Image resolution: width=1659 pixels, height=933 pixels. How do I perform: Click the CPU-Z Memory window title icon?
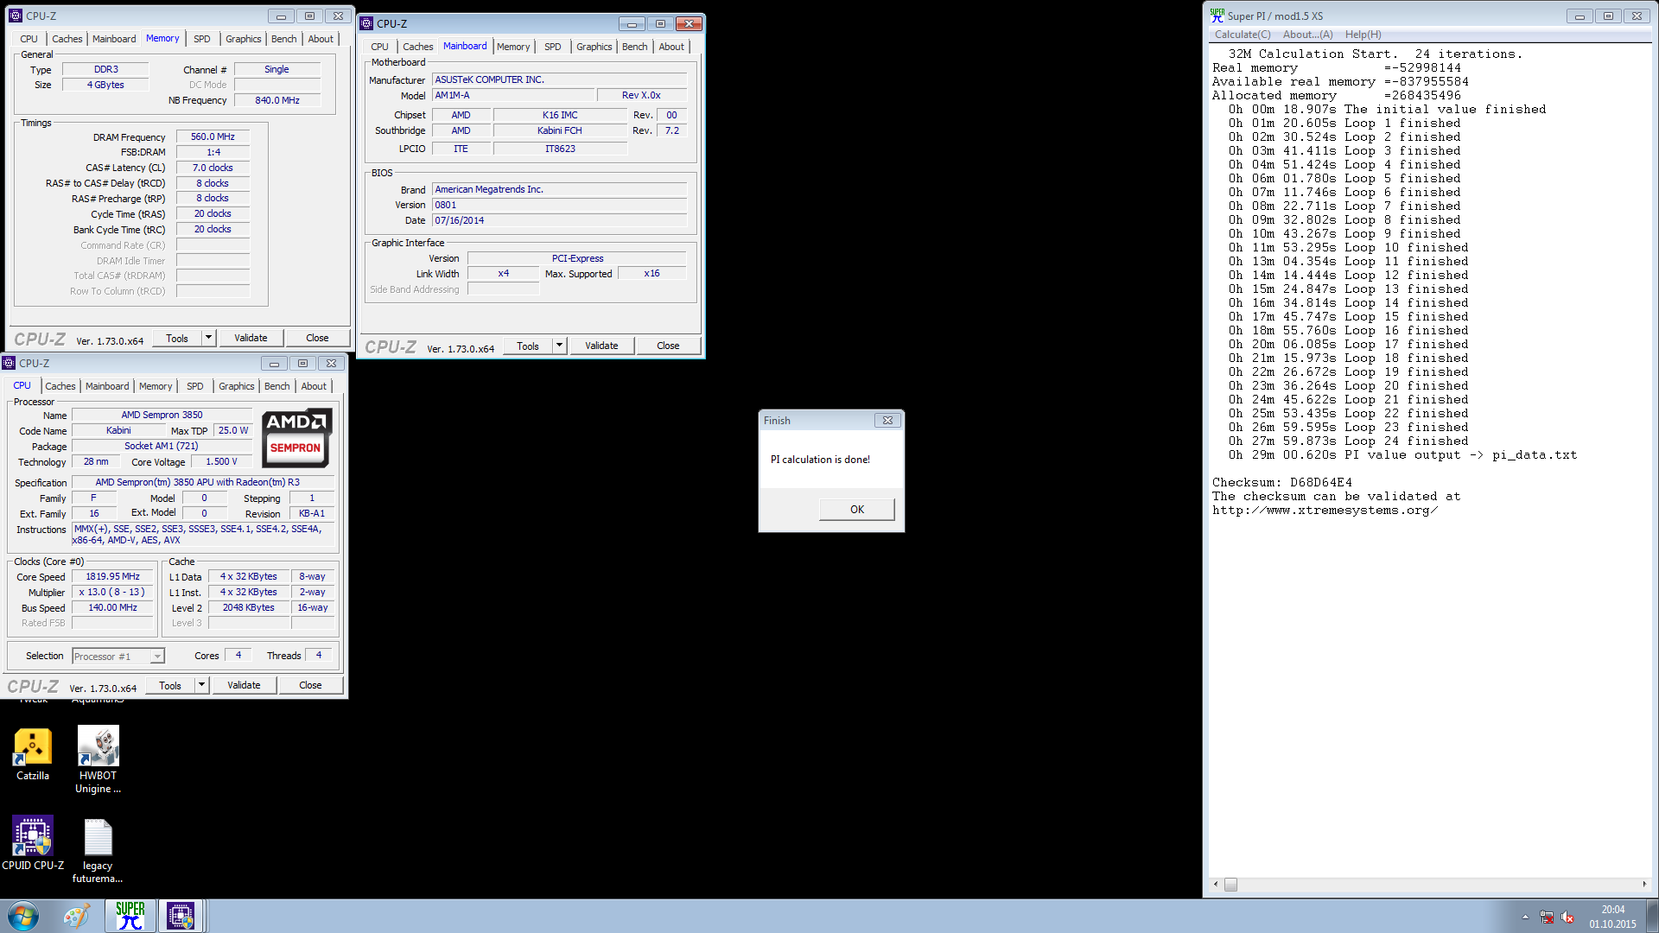(x=16, y=16)
